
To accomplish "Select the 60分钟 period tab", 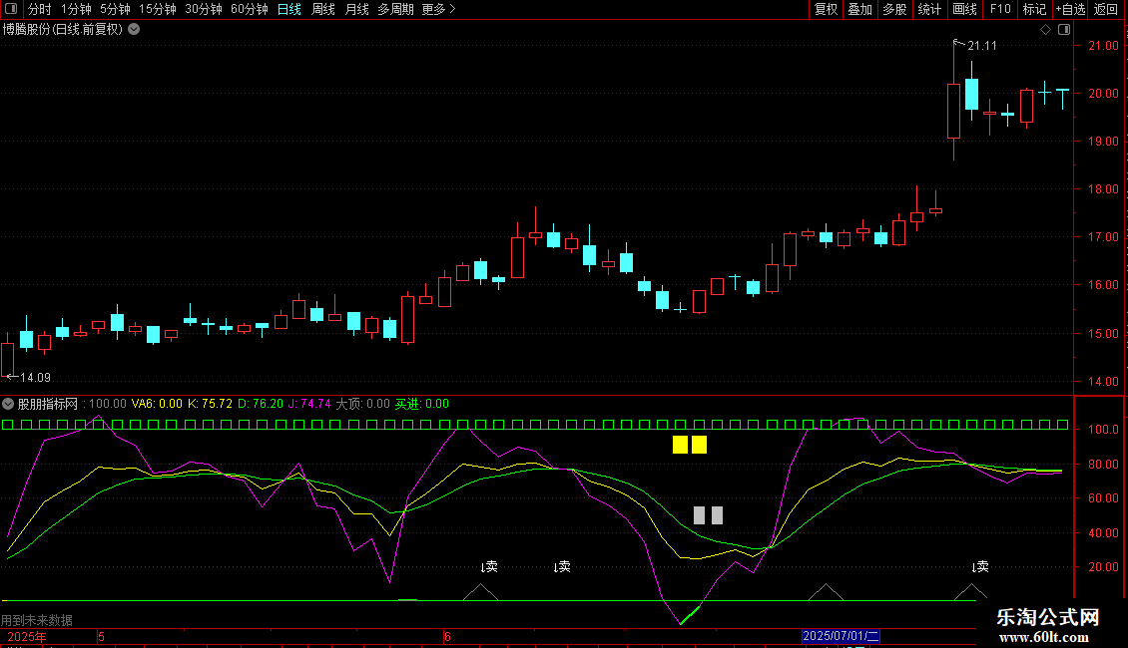I will coord(250,9).
